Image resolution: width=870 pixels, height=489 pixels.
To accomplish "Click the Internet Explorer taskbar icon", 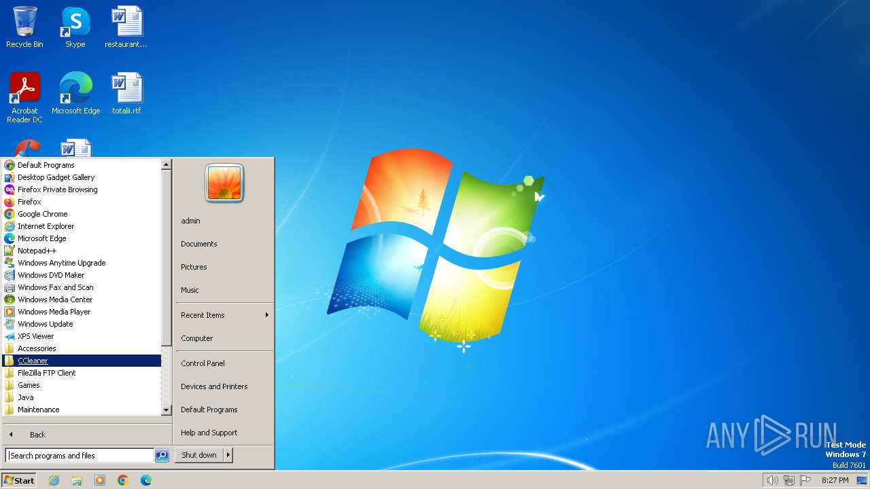I will [x=54, y=480].
